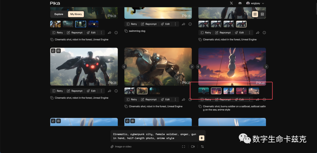Screen dimensions: 317x153
Task: Click play icon on large red-eyed robot video
Action: pyautogui.click(x=58, y=51)
